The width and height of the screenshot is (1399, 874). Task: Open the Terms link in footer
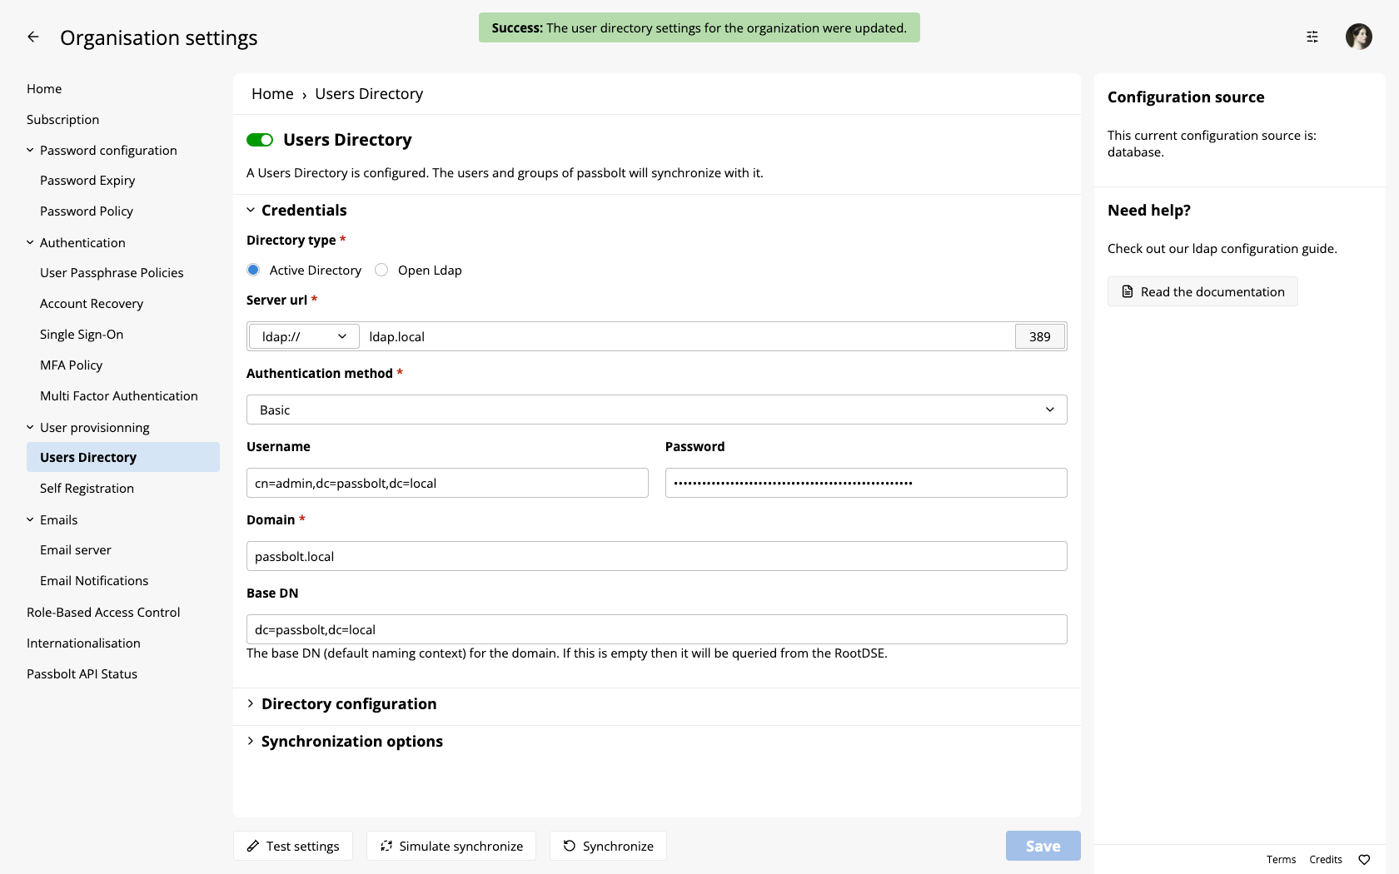click(x=1281, y=860)
